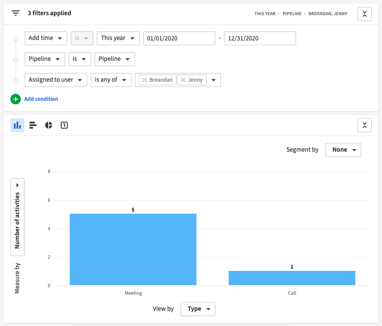Click the View by label
The height and width of the screenshot is (326, 382).
163,309
